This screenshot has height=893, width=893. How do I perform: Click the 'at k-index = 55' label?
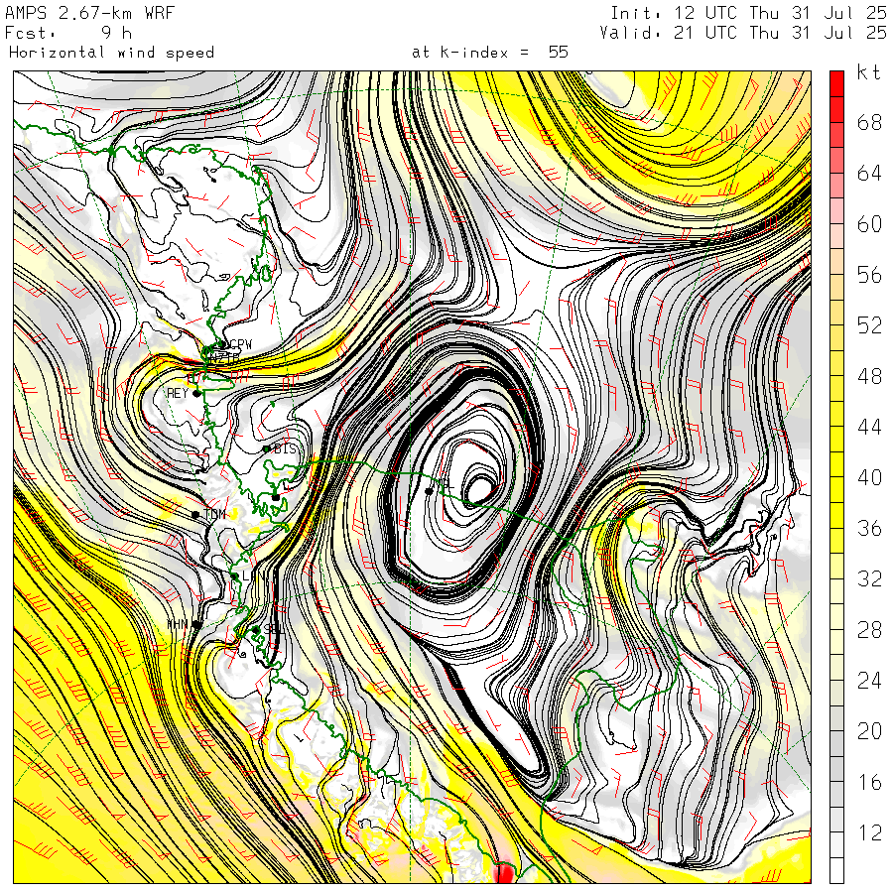490,53
